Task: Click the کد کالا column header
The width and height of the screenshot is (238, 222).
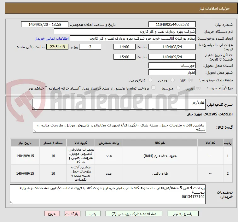Action: [x=210, y=143]
